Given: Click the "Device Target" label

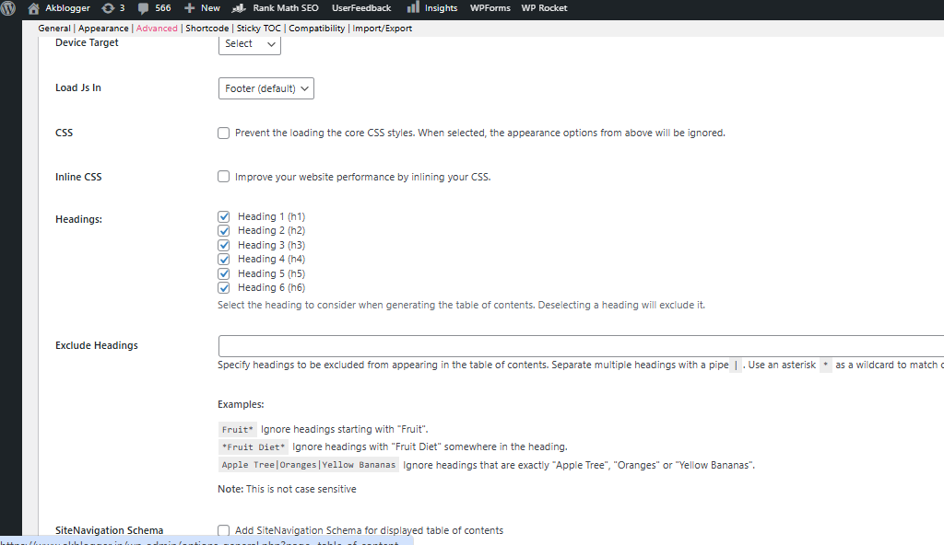Looking at the screenshot, I should [87, 42].
